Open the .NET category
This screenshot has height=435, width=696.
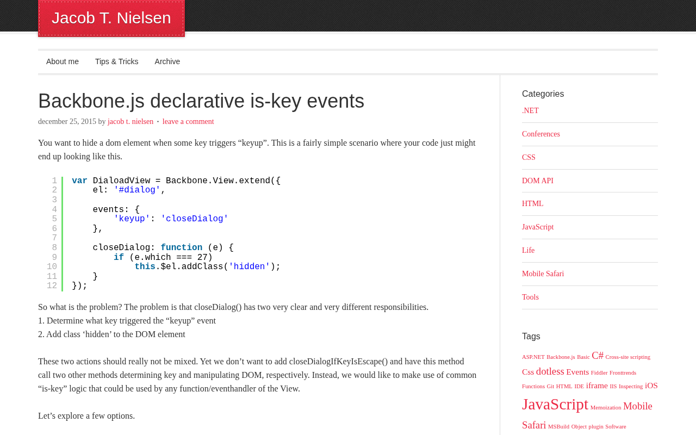(x=530, y=111)
